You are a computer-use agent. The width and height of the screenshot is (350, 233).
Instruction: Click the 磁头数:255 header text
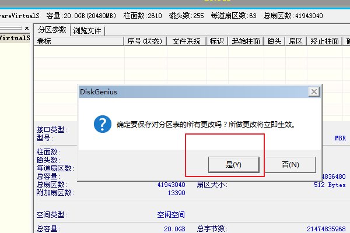[187, 16]
